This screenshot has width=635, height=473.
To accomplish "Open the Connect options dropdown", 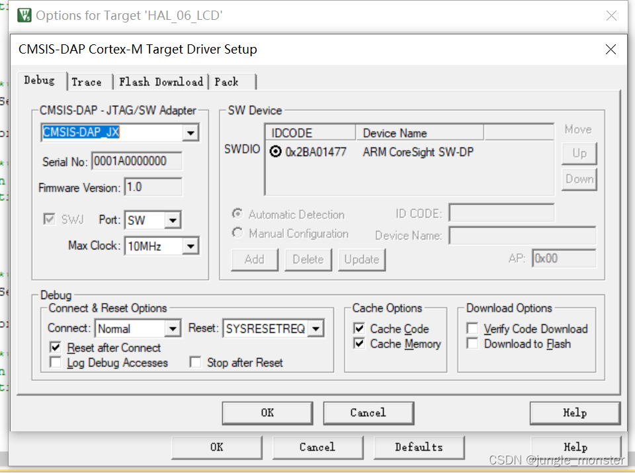I will tap(173, 328).
